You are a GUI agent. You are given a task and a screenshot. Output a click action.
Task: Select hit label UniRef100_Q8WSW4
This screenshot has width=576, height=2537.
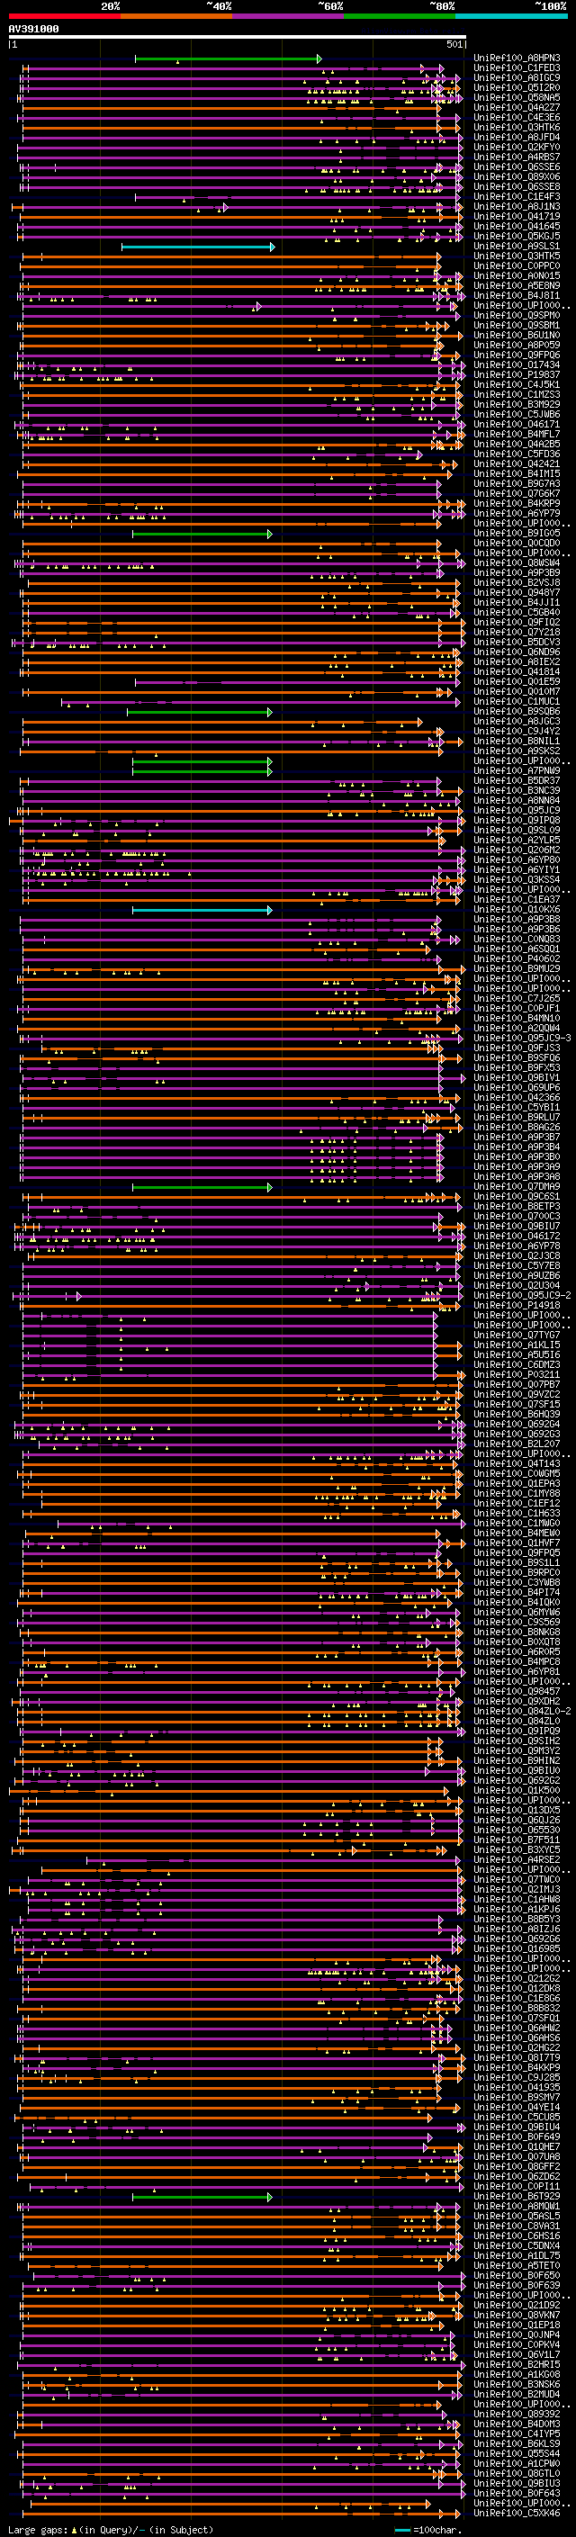pyautogui.click(x=517, y=563)
